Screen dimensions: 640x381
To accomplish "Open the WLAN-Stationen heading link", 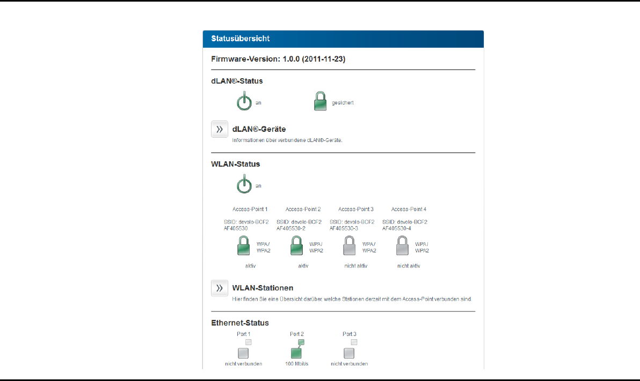I will [263, 288].
